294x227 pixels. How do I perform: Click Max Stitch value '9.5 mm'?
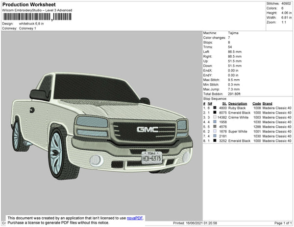234,80
